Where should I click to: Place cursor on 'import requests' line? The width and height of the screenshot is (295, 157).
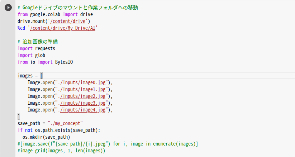click(x=36, y=48)
